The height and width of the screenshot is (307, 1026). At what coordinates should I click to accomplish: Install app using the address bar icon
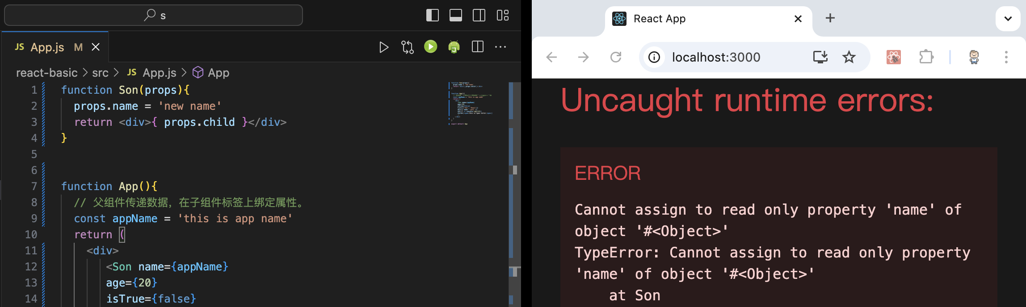click(820, 57)
